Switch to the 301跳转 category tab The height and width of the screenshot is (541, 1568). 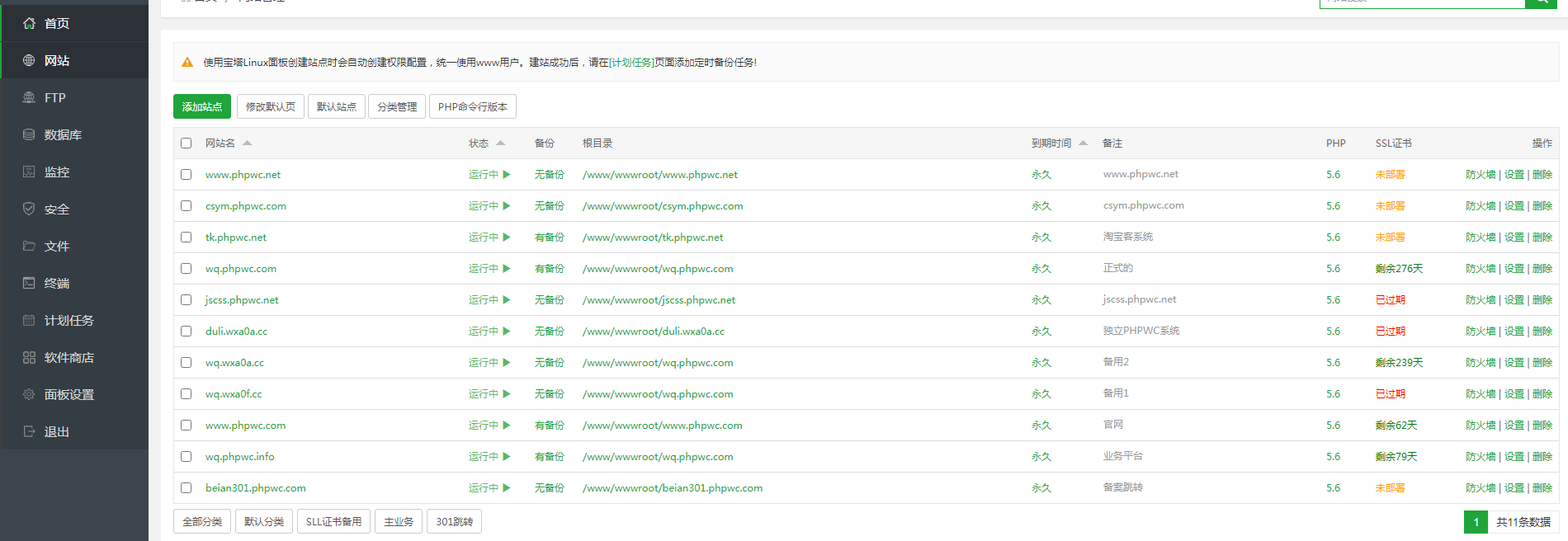pyautogui.click(x=454, y=522)
